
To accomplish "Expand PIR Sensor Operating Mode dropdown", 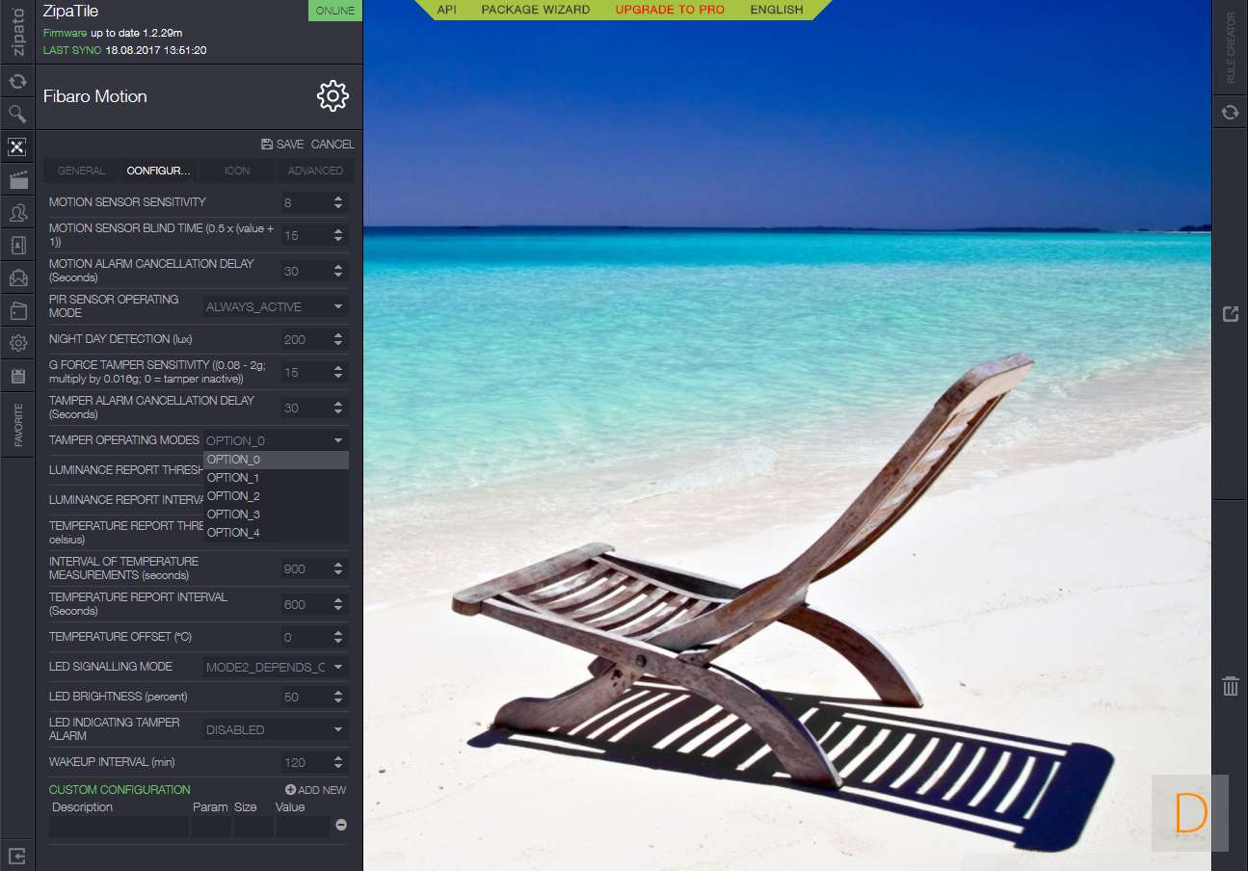I will point(276,306).
